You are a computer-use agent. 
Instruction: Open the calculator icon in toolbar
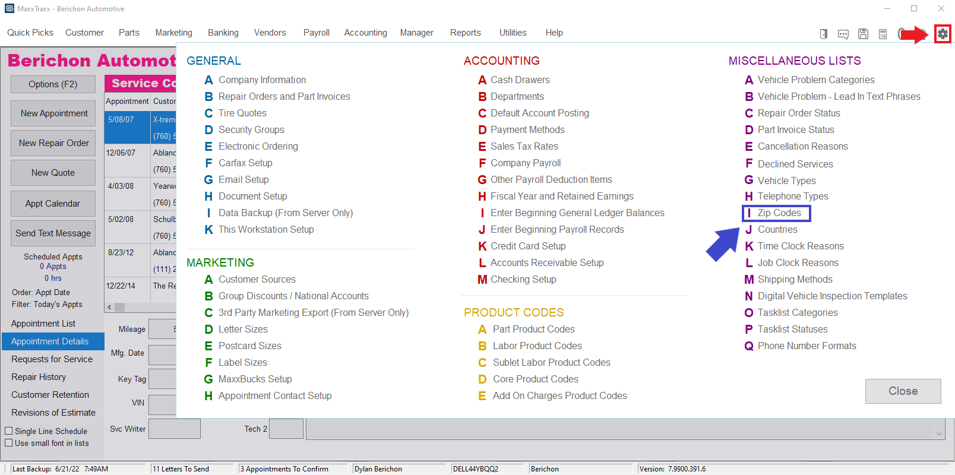tap(883, 34)
